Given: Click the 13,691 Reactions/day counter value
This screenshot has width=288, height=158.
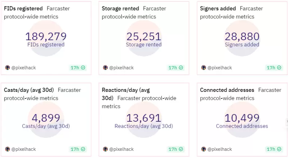Looking at the screenshot, I should tap(144, 118).
